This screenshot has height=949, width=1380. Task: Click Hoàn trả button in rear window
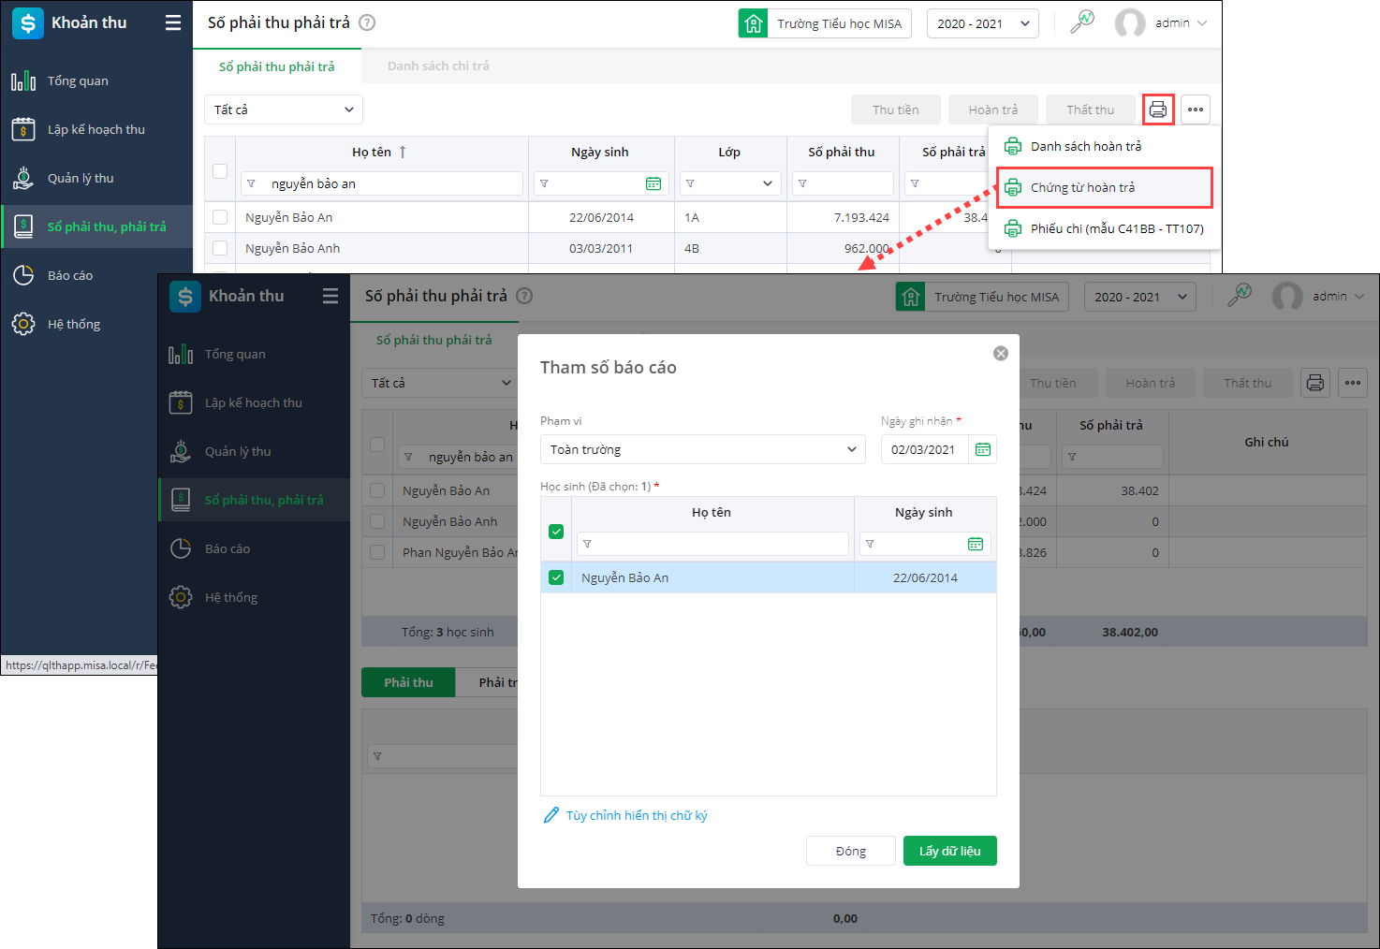[x=993, y=109]
